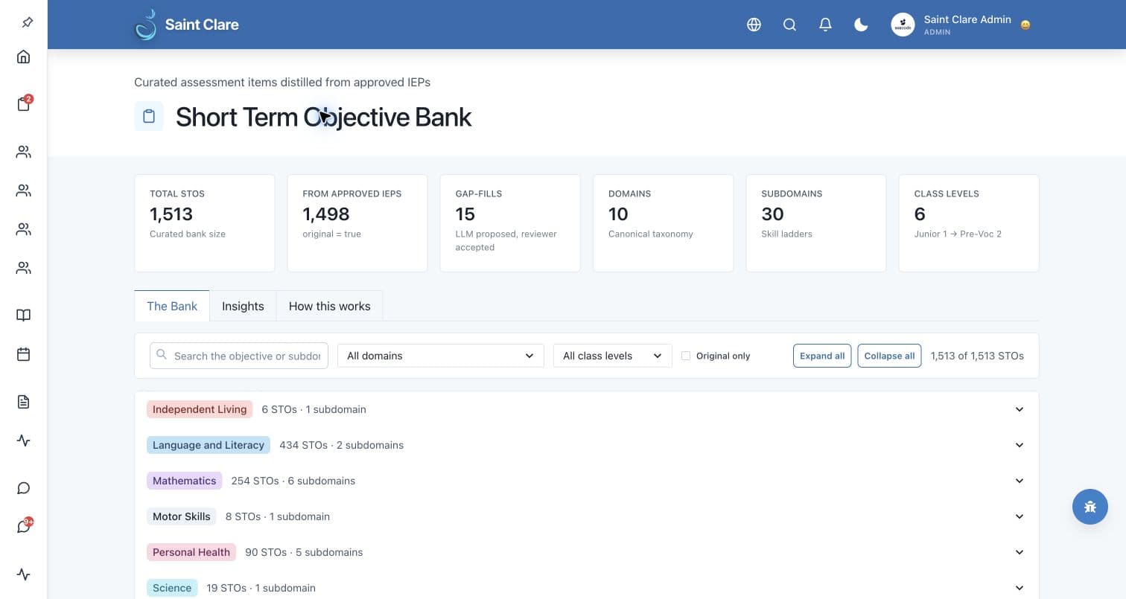Open the book icon in the sidebar
This screenshot has height=599, width=1126.
point(24,315)
